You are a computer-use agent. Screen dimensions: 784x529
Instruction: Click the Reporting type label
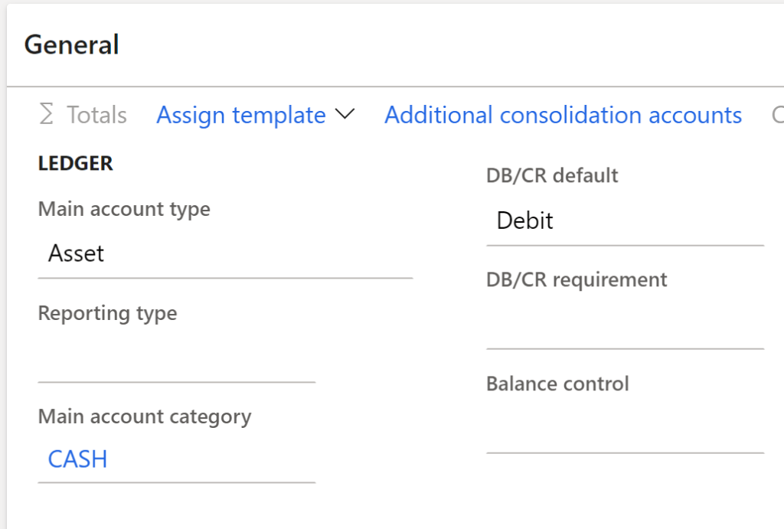click(x=107, y=313)
